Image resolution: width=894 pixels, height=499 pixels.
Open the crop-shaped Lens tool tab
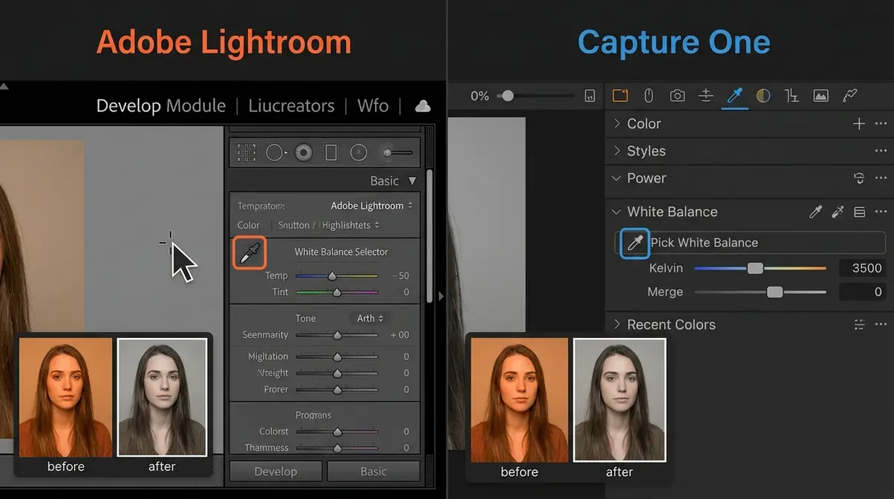click(792, 96)
